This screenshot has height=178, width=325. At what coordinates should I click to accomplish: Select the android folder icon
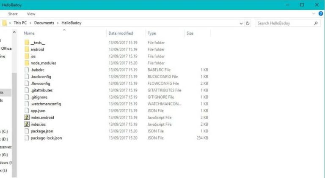point(27,49)
